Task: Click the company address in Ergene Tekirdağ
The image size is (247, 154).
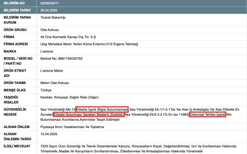Action: tap(89, 44)
